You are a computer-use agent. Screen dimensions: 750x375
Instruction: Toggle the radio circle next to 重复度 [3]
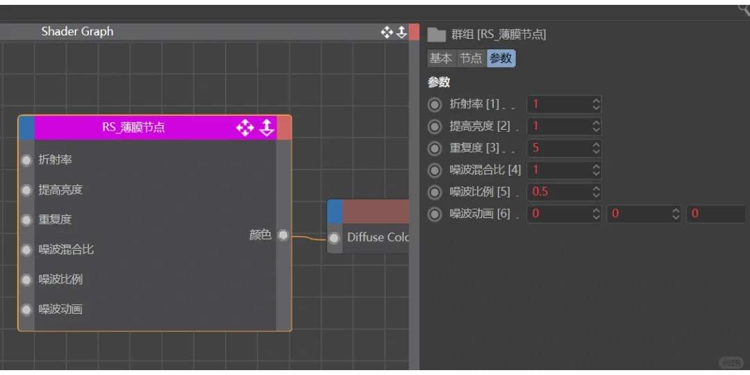click(x=434, y=149)
